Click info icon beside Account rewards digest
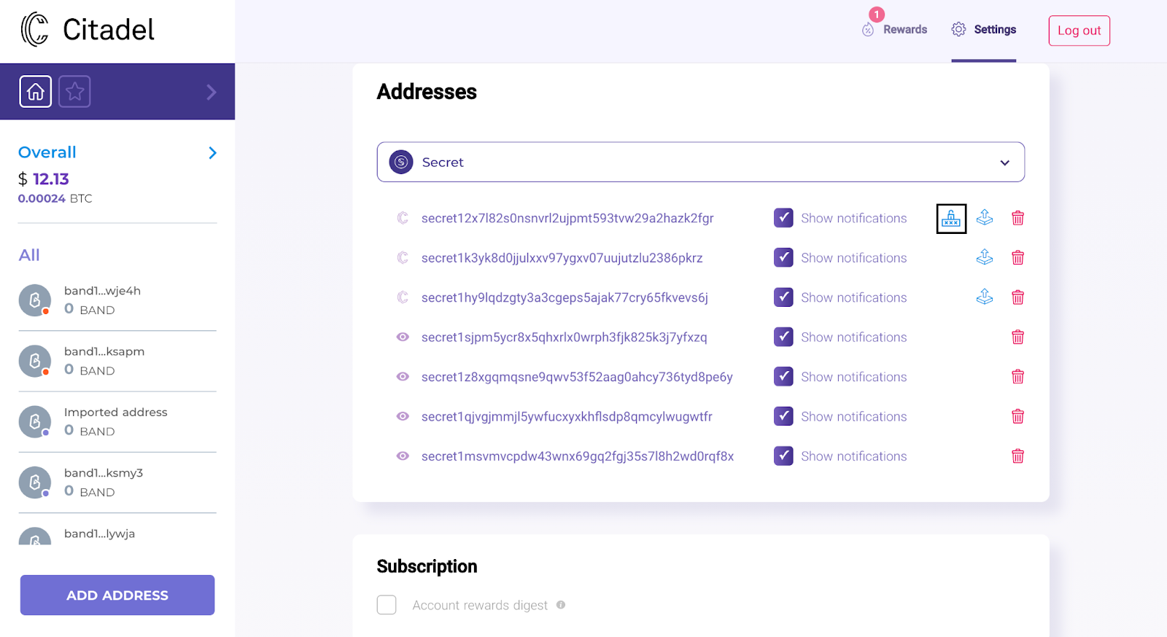The image size is (1167, 637). (561, 604)
